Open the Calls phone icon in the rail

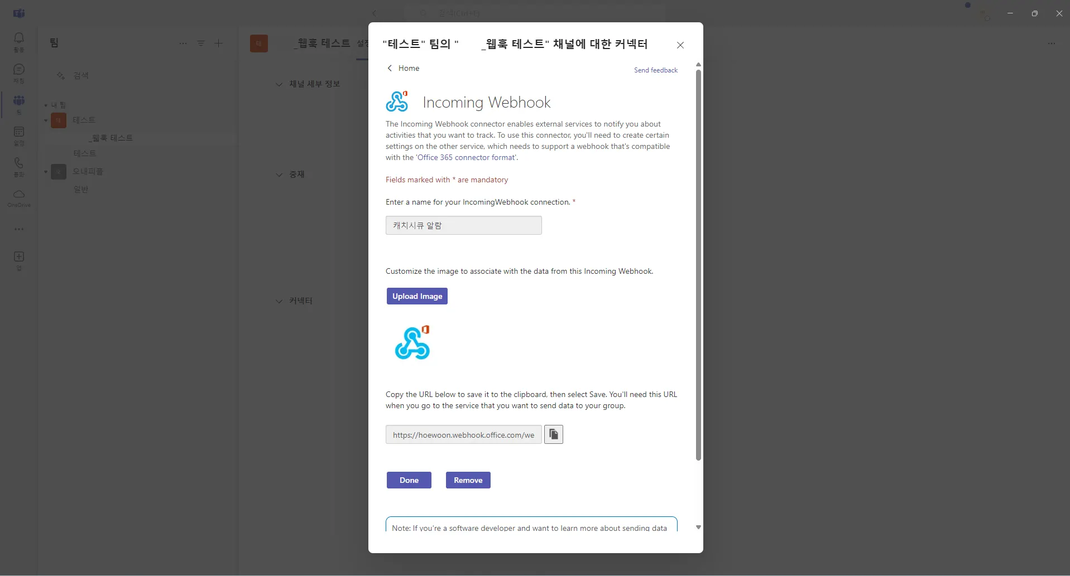19,166
